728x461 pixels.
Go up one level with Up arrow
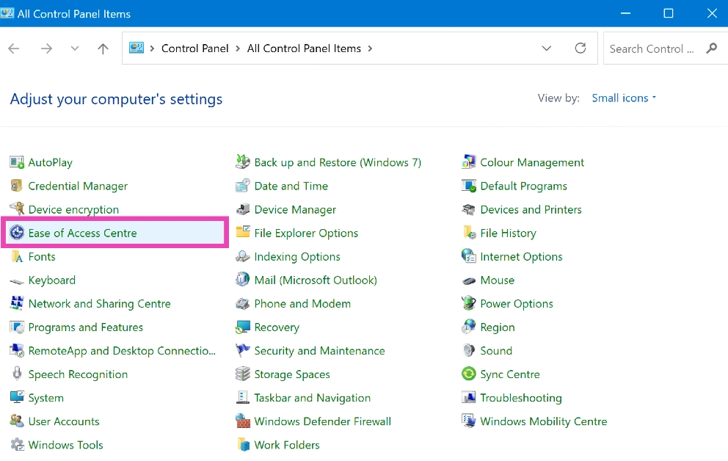pos(103,49)
